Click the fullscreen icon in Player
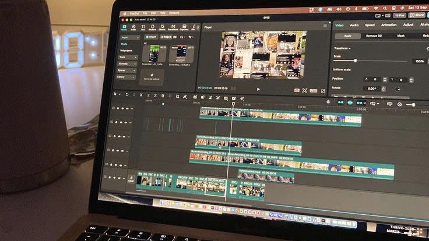The image size is (429, 241). coord(323,91)
